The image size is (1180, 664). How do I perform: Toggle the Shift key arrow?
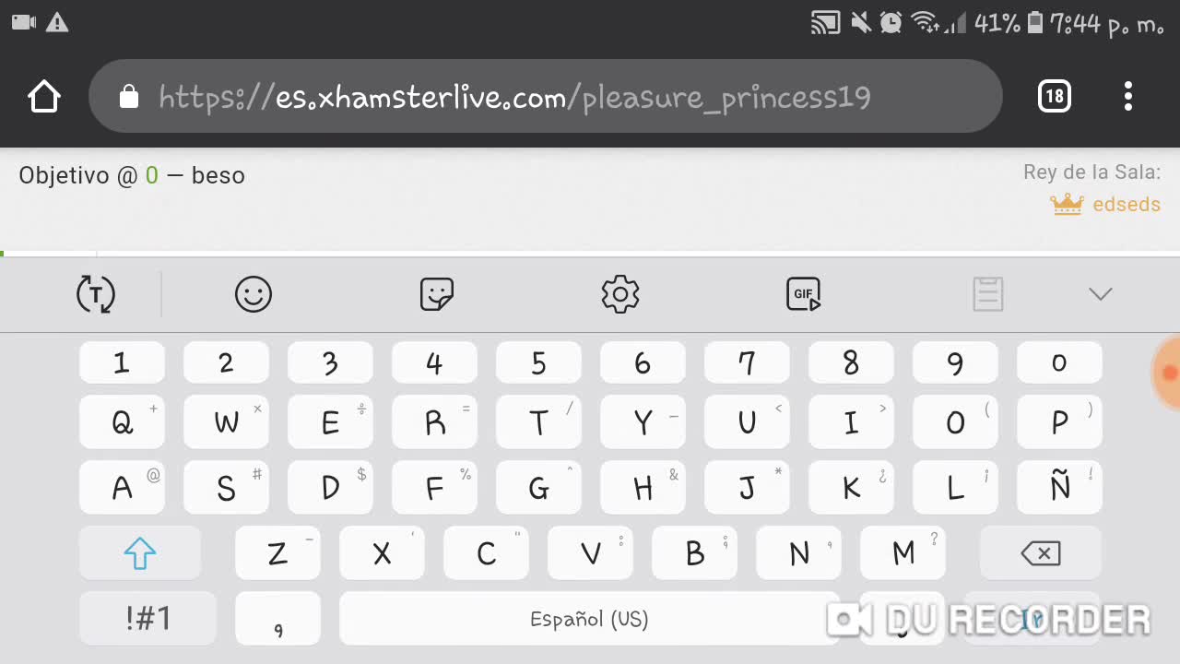point(140,553)
